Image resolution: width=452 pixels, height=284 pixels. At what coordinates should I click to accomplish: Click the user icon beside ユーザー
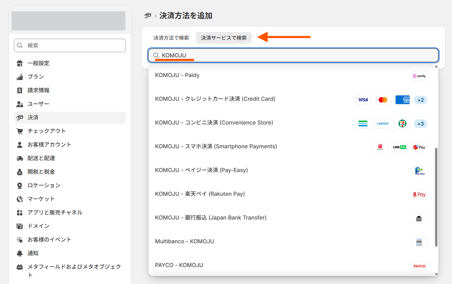(x=20, y=104)
